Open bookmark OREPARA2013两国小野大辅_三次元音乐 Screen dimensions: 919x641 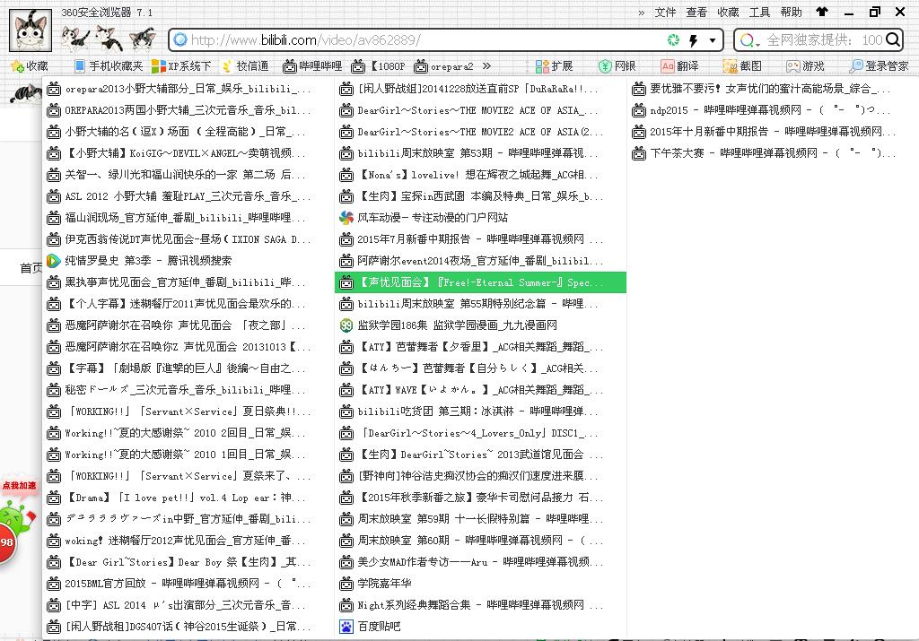click(188, 110)
